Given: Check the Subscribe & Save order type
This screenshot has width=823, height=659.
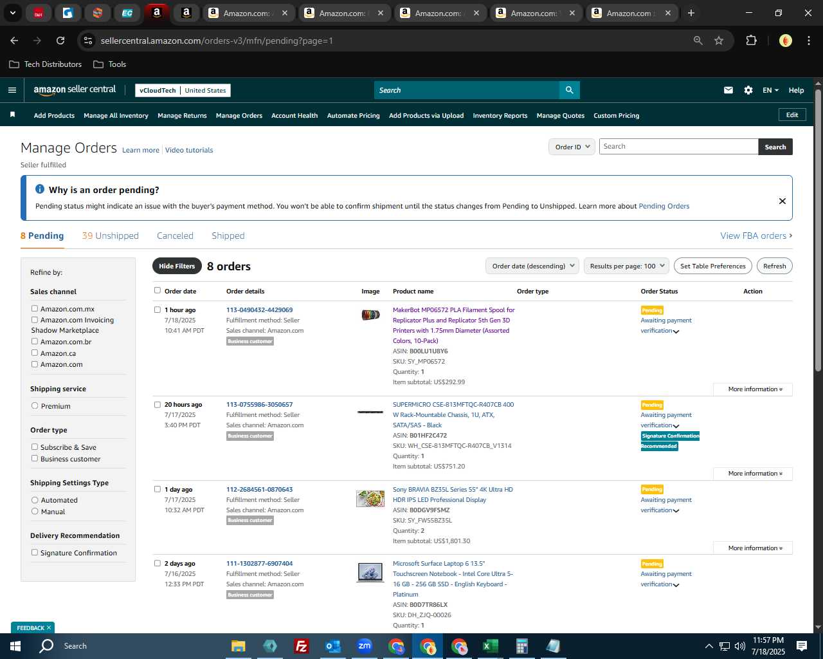Looking at the screenshot, I should click(x=35, y=447).
